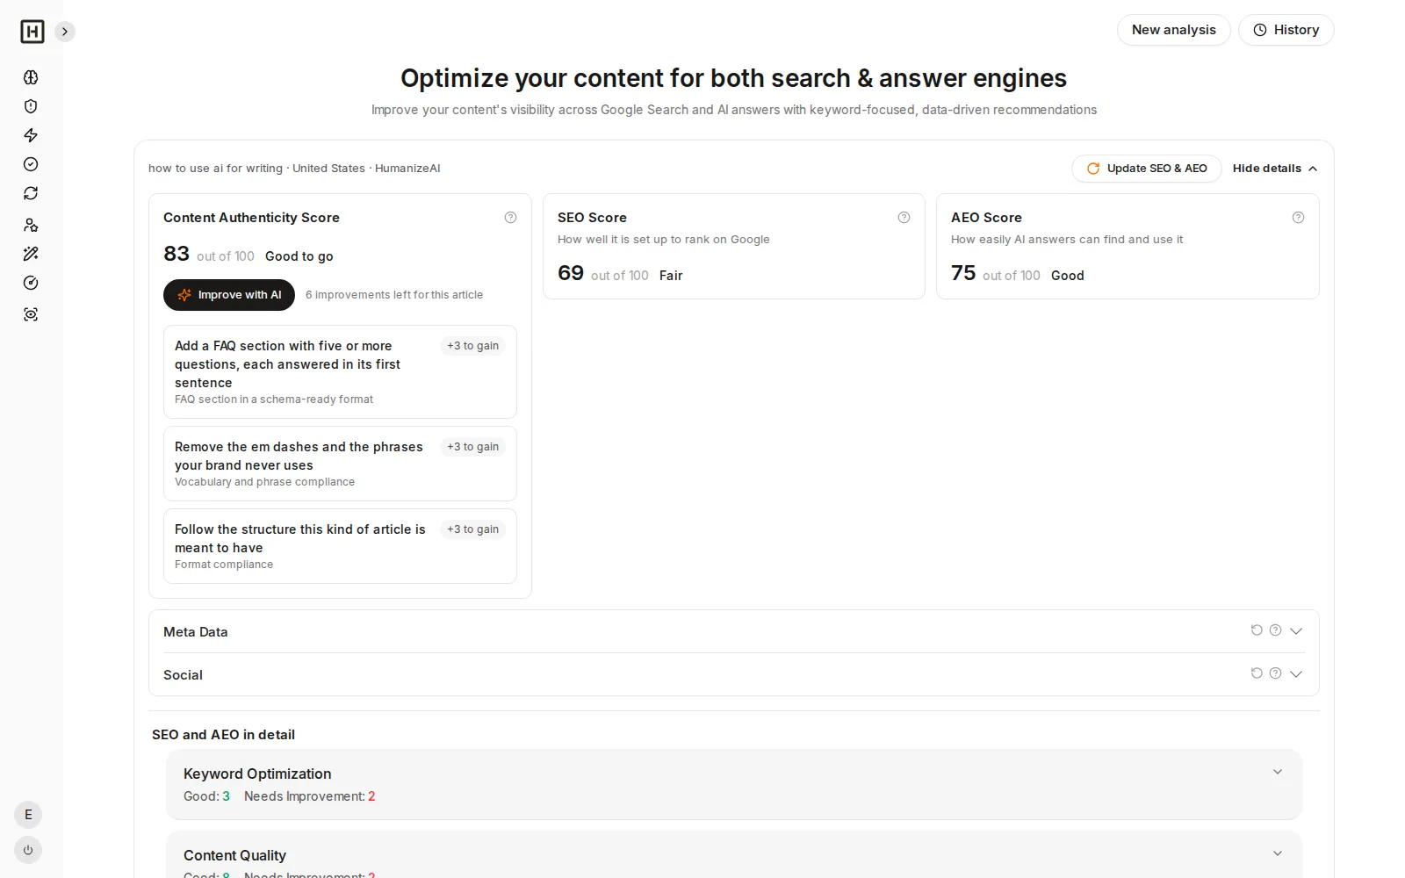The width and height of the screenshot is (1405, 878).
Task: Open the shield alert icon in the sidebar
Action: coord(31,106)
